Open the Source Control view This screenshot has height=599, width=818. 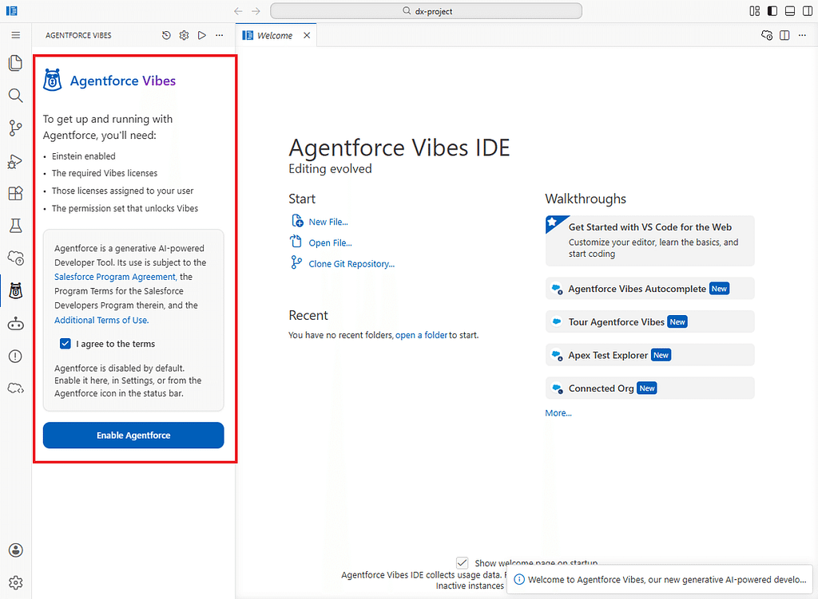[16, 128]
